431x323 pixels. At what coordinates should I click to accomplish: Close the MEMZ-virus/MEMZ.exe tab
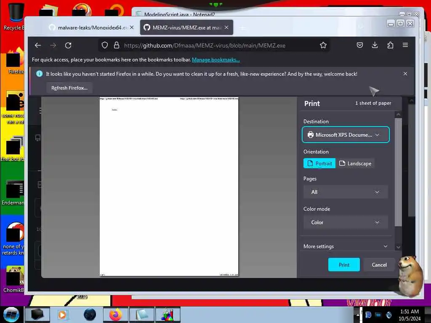tap(226, 27)
